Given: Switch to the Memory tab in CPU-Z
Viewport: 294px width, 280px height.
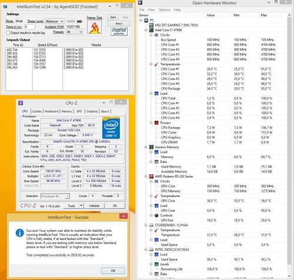Looking at the screenshot, I should coord(67,111).
